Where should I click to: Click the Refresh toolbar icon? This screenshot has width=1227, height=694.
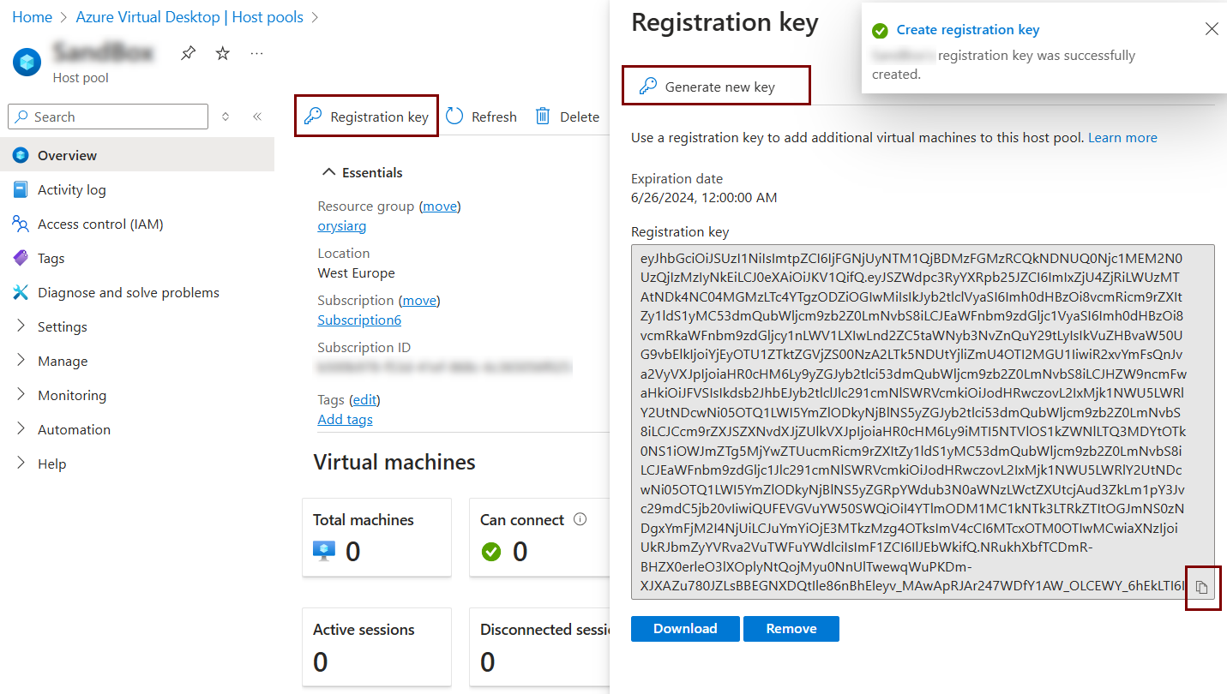454,117
